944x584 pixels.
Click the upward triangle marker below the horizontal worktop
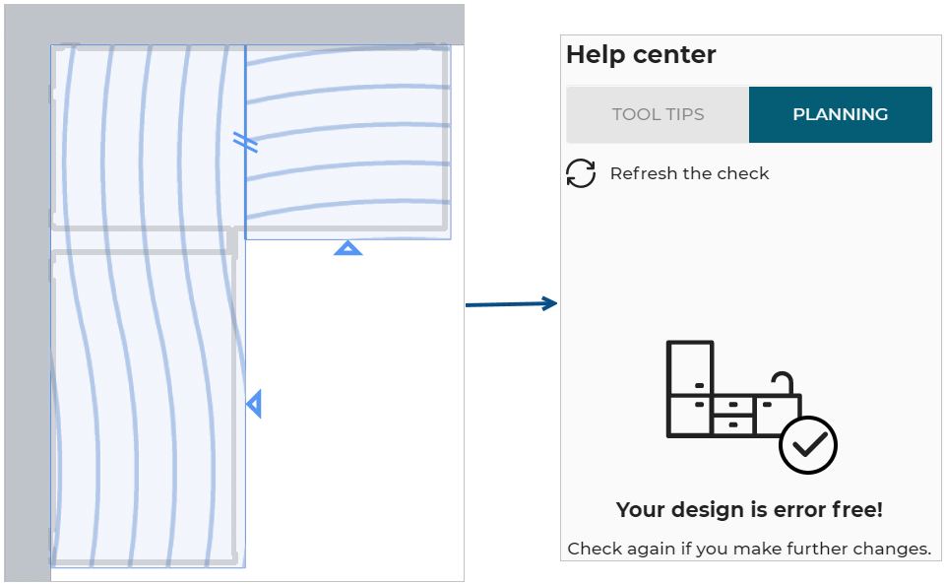pos(347,248)
